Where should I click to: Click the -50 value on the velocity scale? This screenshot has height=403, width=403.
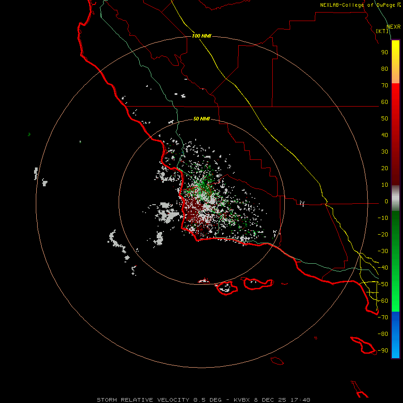point(383,284)
